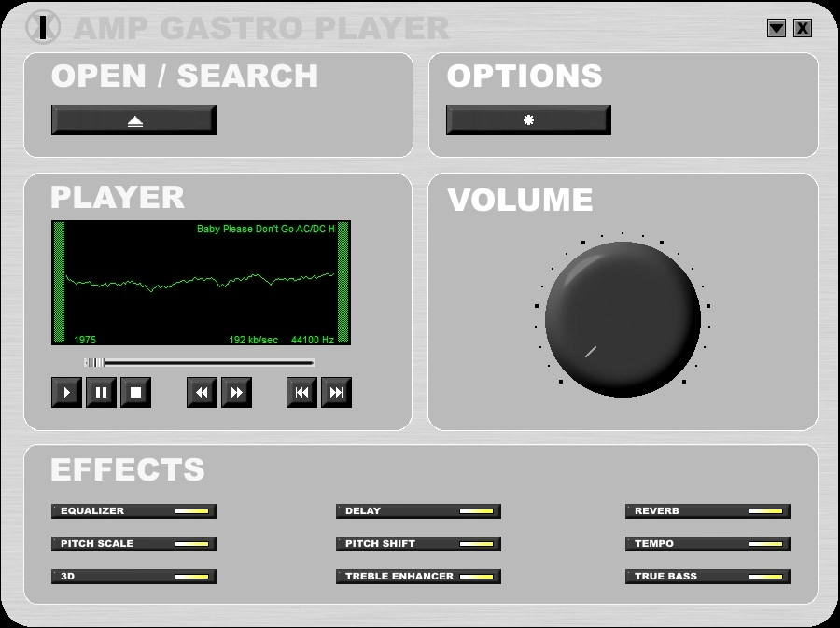Toggle the Pitch Scale effect

(x=133, y=544)
